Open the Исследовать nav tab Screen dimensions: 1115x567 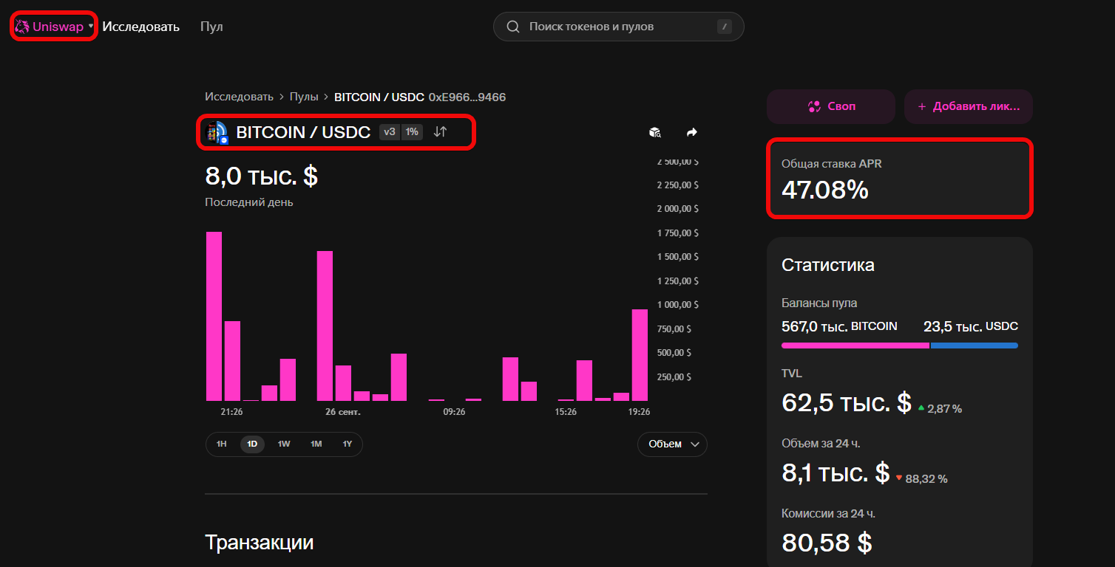click(140, 27)
